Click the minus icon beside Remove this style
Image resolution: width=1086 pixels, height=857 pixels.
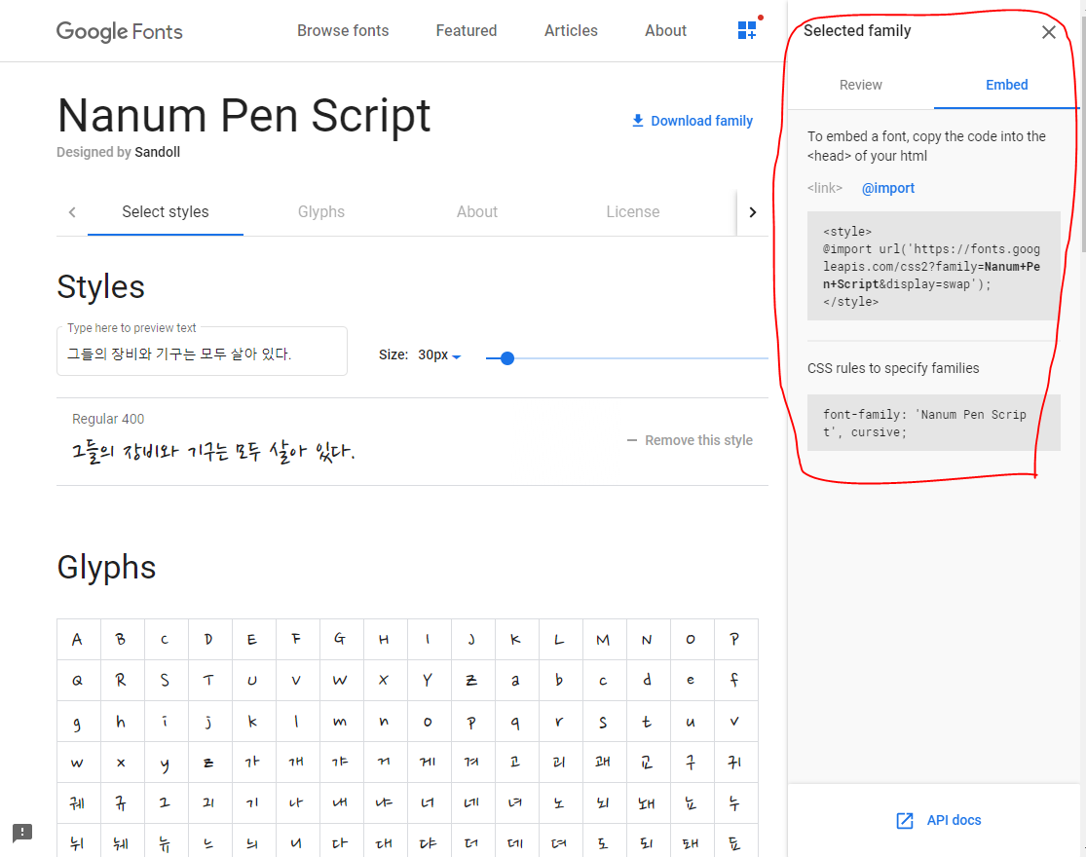(632, 440)
